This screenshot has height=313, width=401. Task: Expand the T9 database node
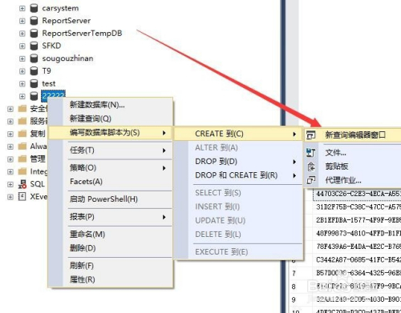point(22,71)
